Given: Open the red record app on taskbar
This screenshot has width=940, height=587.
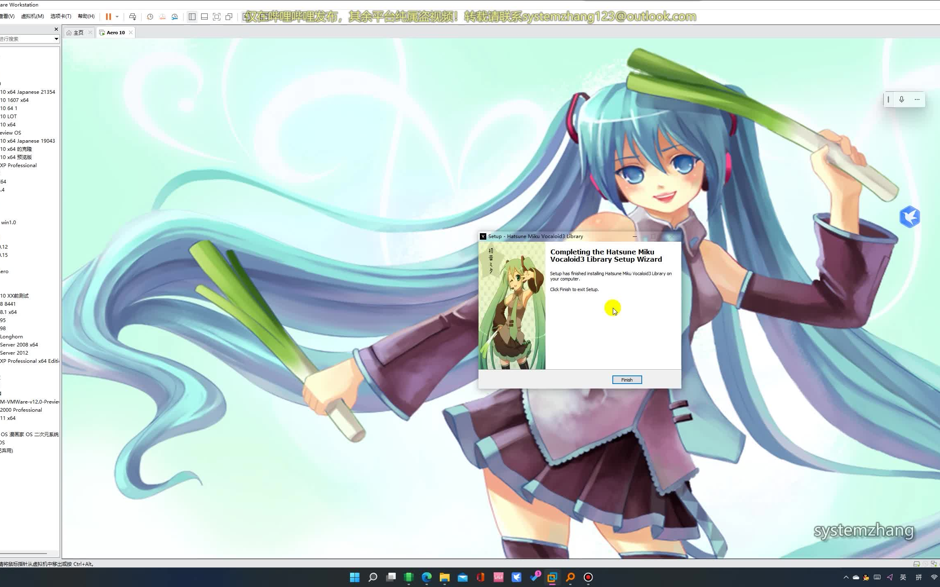Looking at the screenshot, I should click(588, 577).
